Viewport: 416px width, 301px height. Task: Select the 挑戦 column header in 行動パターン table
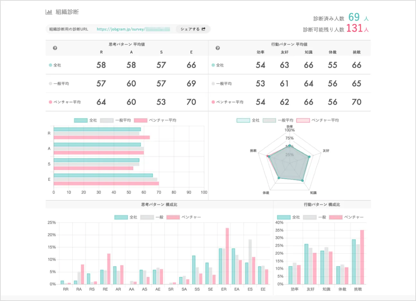[x=356, y=52]
